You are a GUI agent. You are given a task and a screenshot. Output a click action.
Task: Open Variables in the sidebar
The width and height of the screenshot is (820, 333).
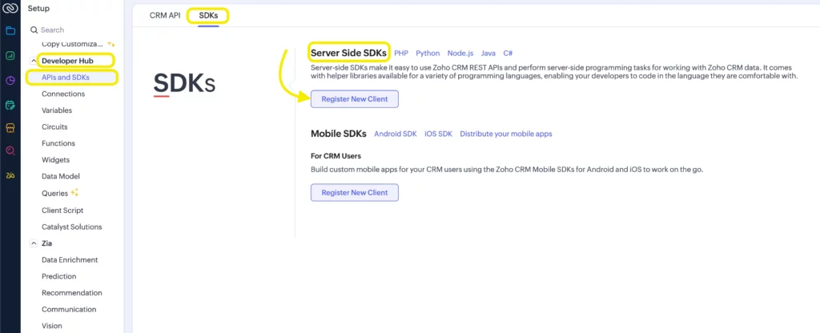click(x=57, y=110)
